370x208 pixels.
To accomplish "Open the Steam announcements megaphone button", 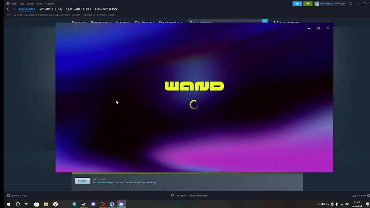I will coord(297,4).
